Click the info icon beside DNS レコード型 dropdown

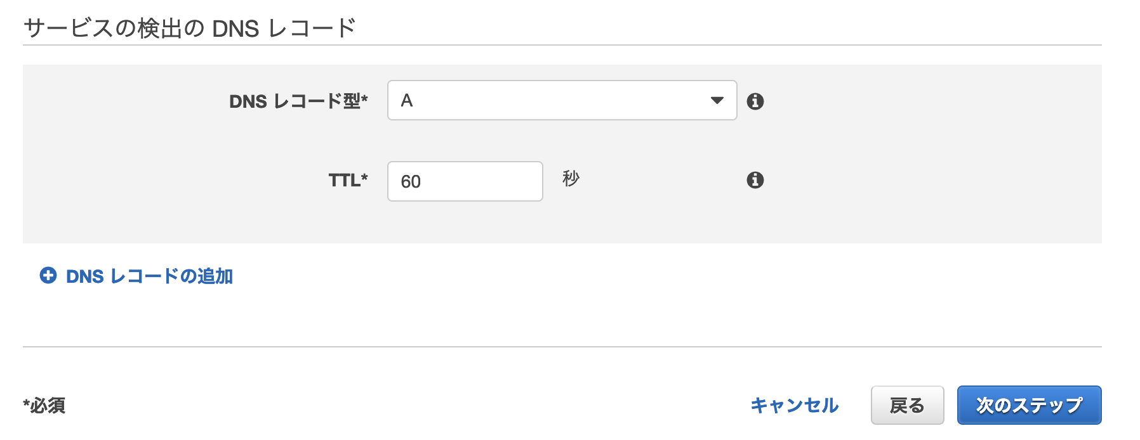(x=755, y=101)
